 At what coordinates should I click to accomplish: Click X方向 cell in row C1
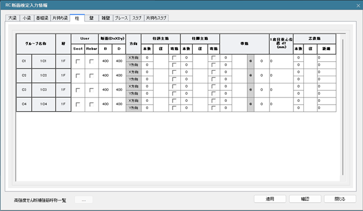click(134, 58)
